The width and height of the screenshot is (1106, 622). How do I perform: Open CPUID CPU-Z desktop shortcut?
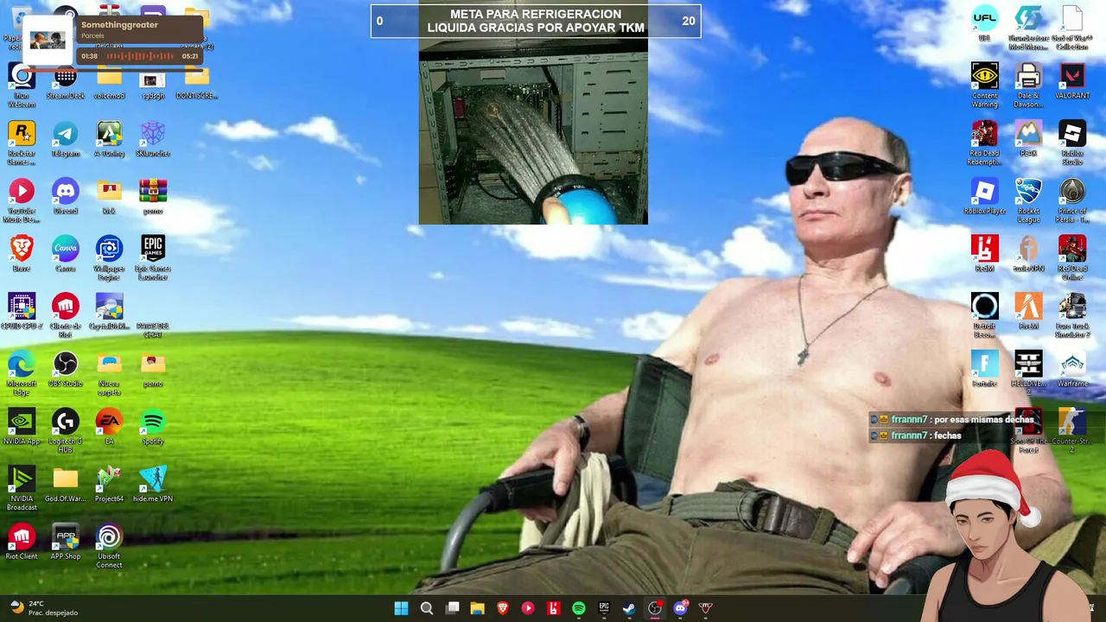22,312
